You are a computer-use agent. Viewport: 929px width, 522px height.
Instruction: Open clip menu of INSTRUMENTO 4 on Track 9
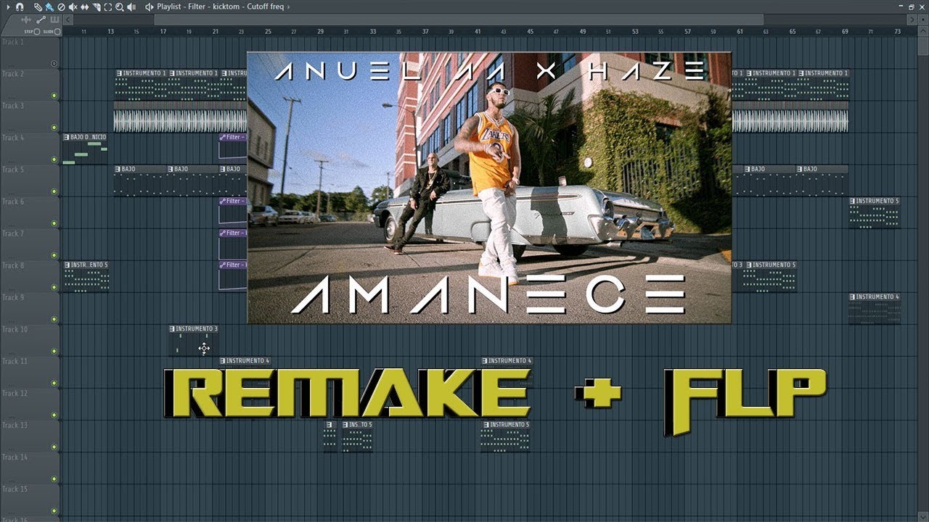[x=853, y=297]
